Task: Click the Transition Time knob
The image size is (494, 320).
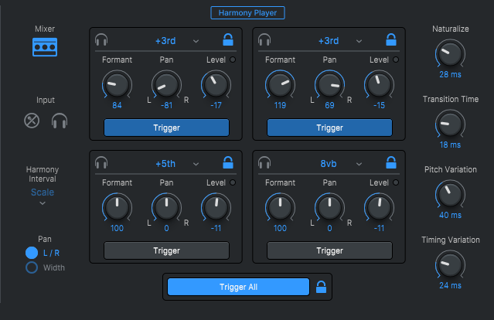Action: coord(450,124)
